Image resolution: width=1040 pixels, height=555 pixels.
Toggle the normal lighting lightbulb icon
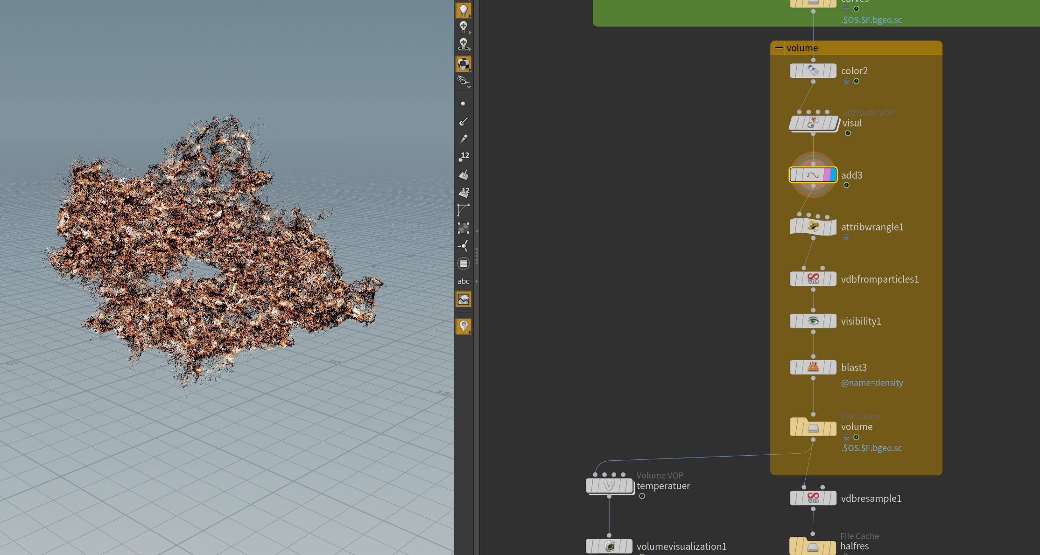point(463,10)
